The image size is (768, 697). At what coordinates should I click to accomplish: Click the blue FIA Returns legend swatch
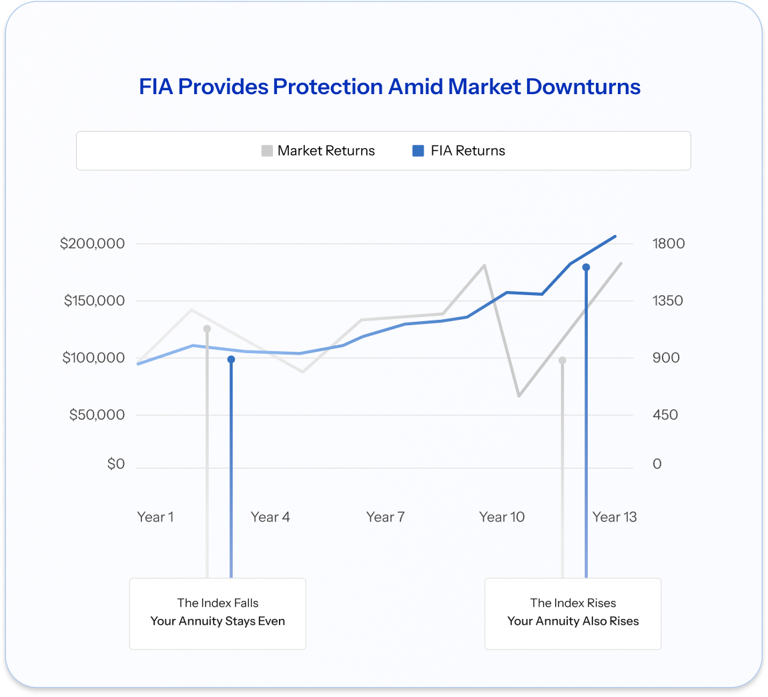pos(418,151)
